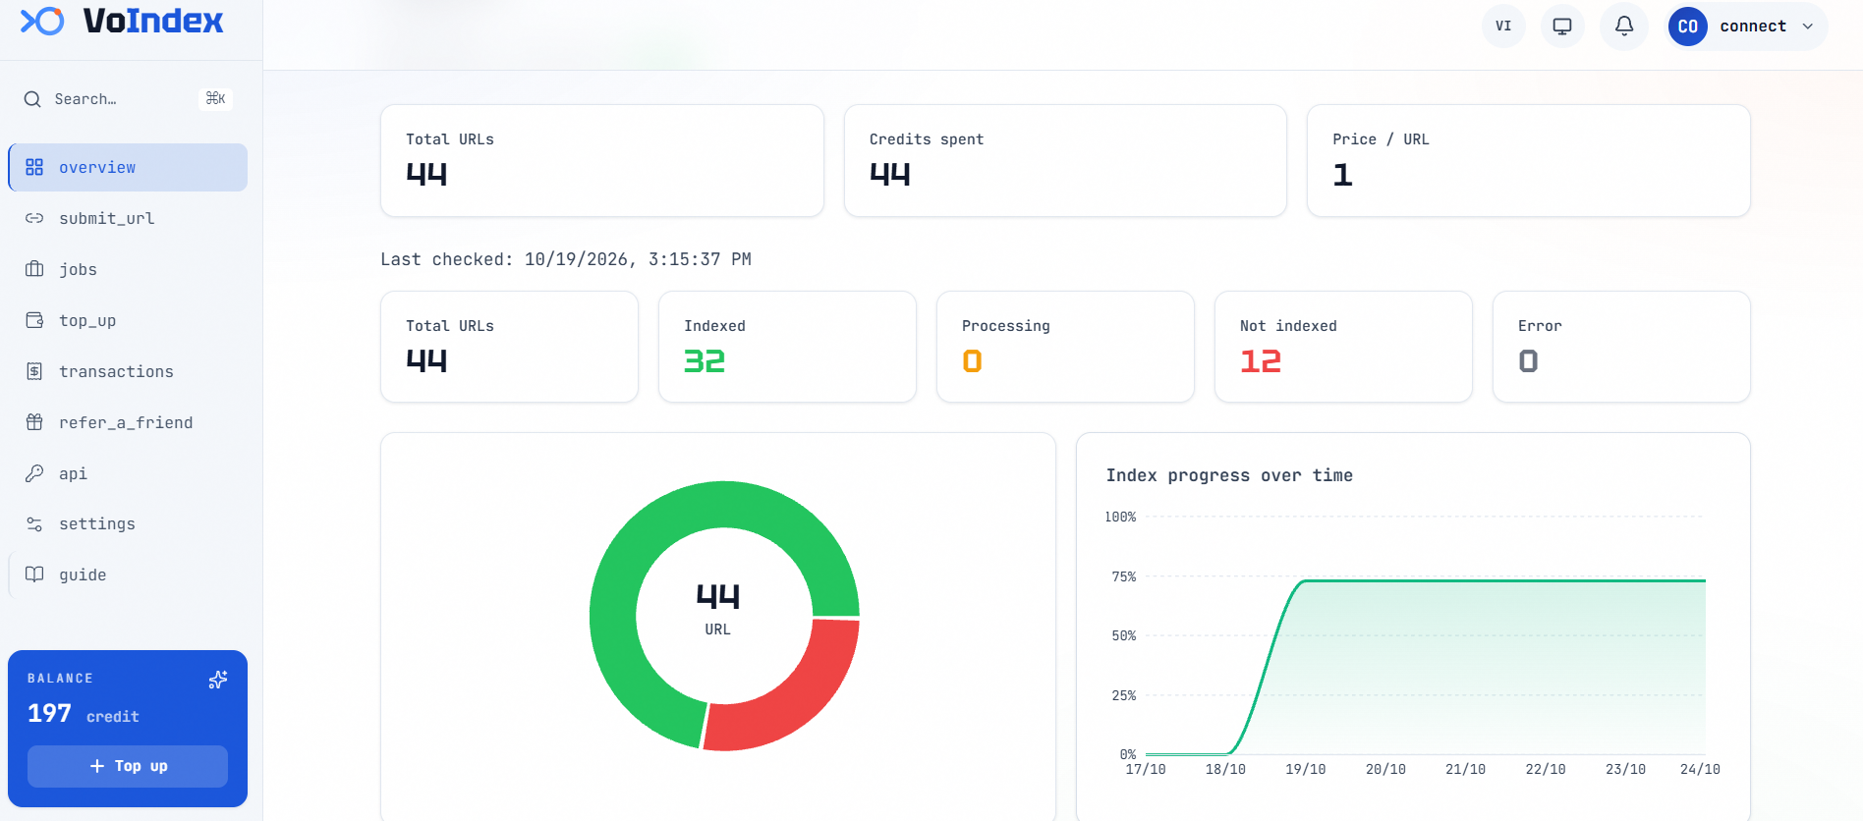This screenshot has height=821, width=1863.
Task: Click the transactions receipt icon
Action: pos(34,371)
